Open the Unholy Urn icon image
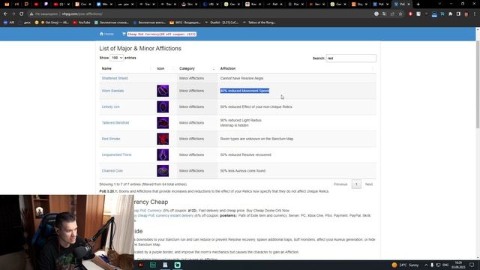 (x=163, y=106)
